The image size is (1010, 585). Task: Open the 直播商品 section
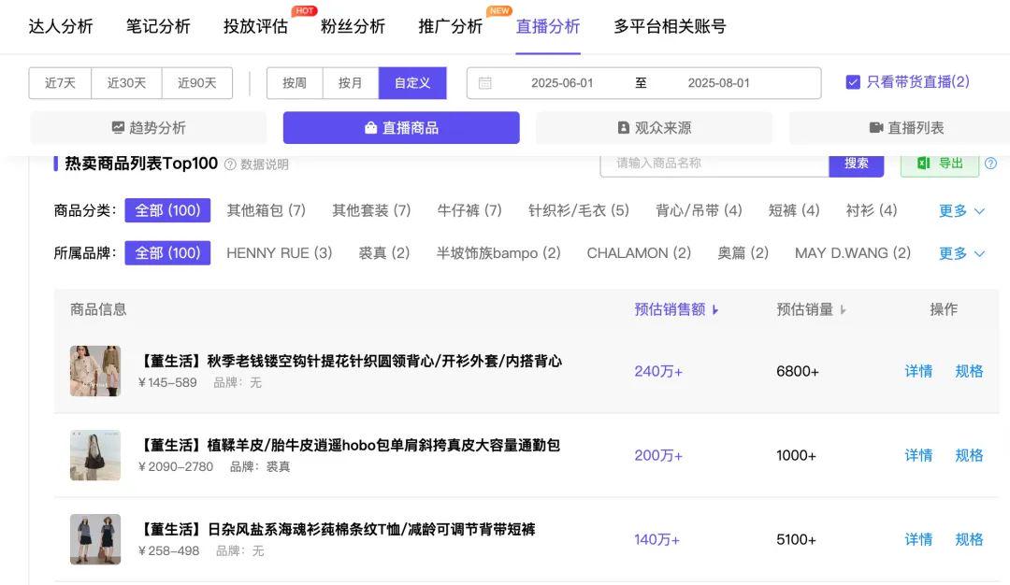pyautogui.click(x=401, y=127)
